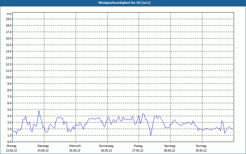Screen dimensions: 246x154
Task: Click the Sonntag day label
Action: [x=201, y=146]
